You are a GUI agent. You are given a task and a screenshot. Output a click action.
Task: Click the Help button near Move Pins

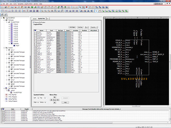coord(65,102)
